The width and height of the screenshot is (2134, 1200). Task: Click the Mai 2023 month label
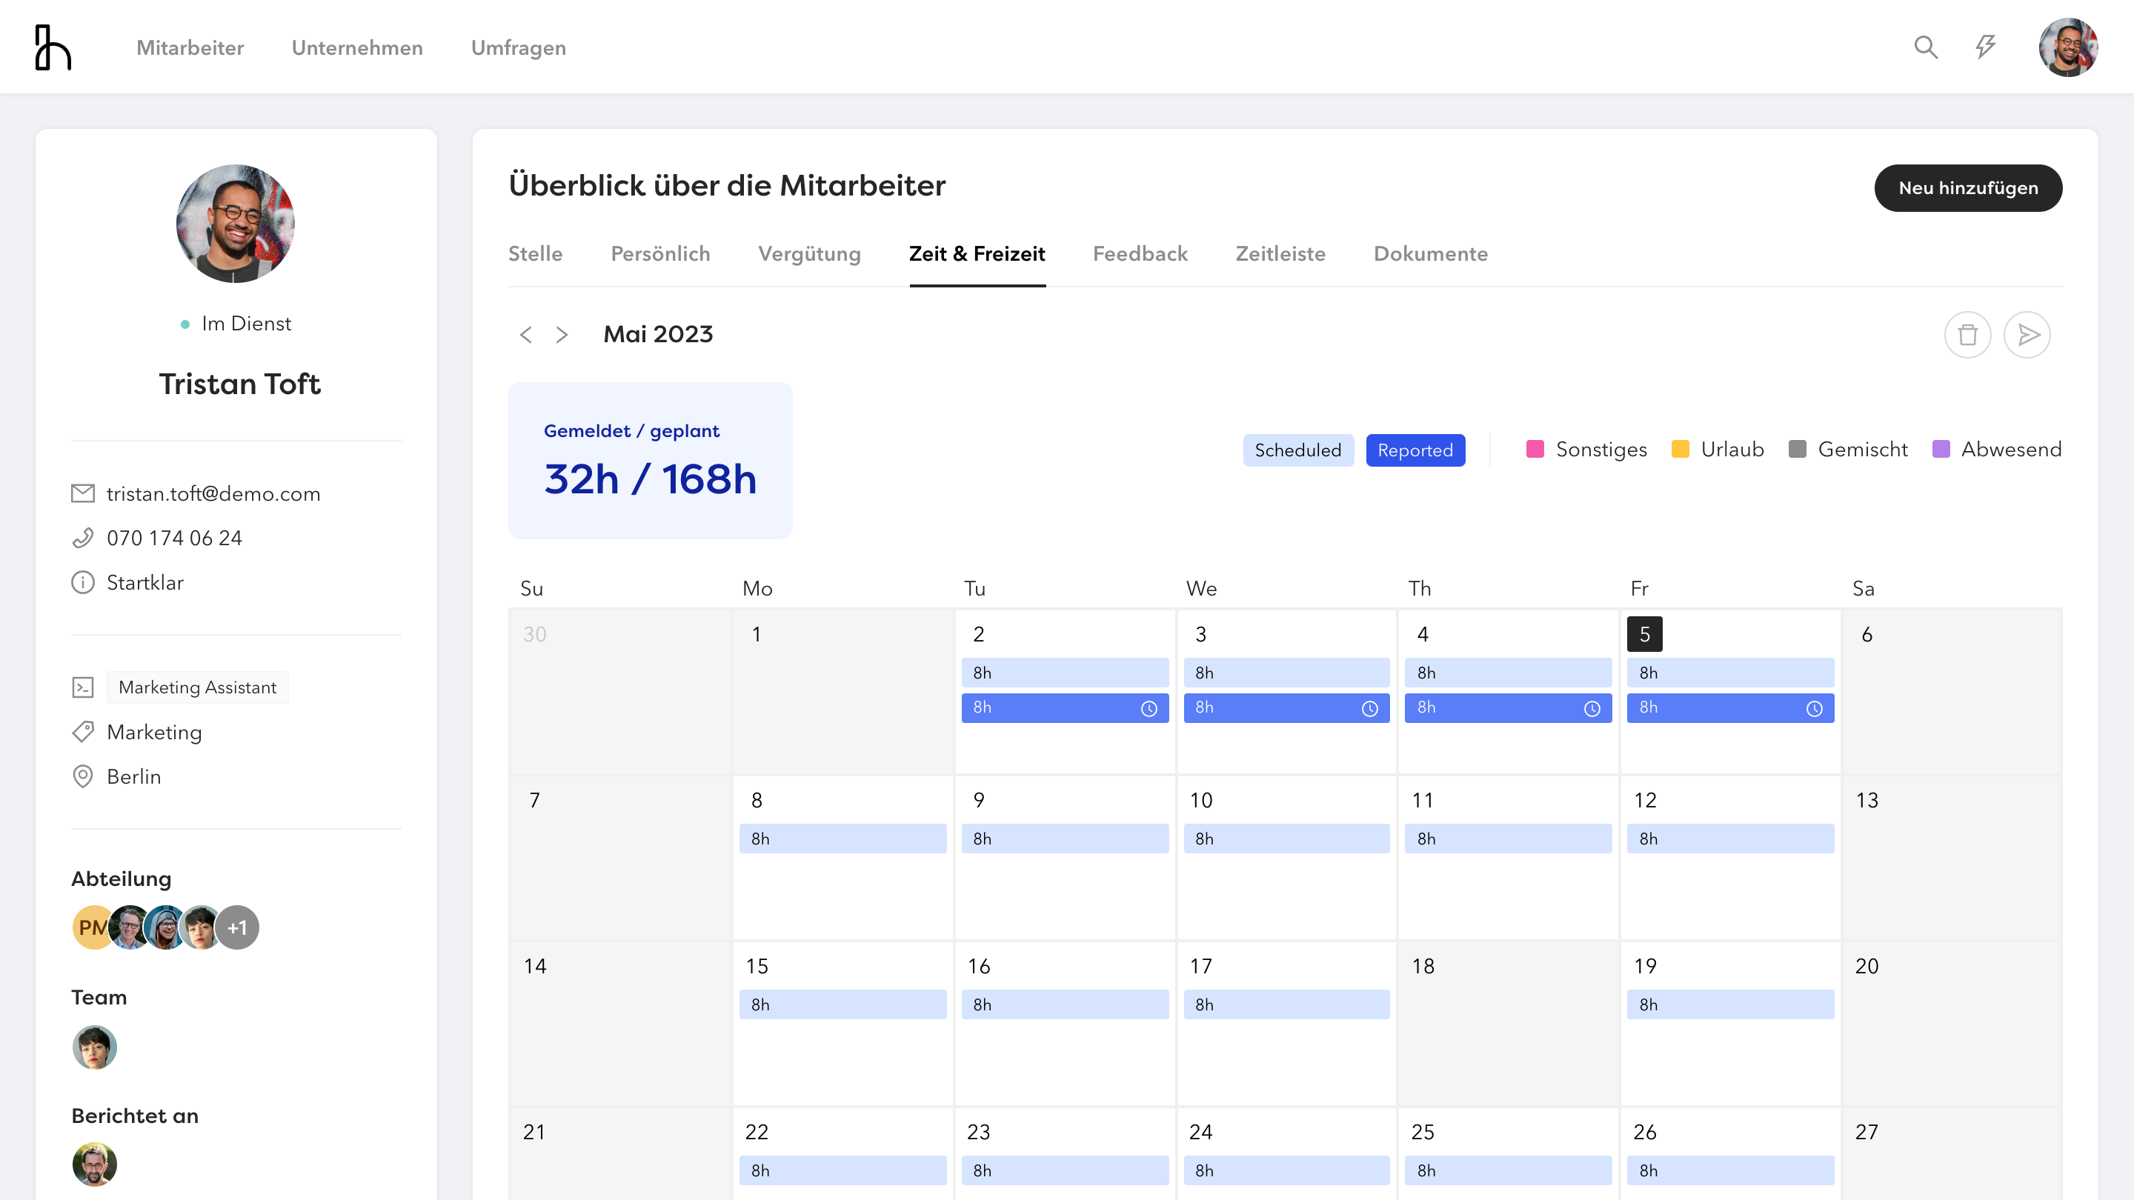point(658,335)
